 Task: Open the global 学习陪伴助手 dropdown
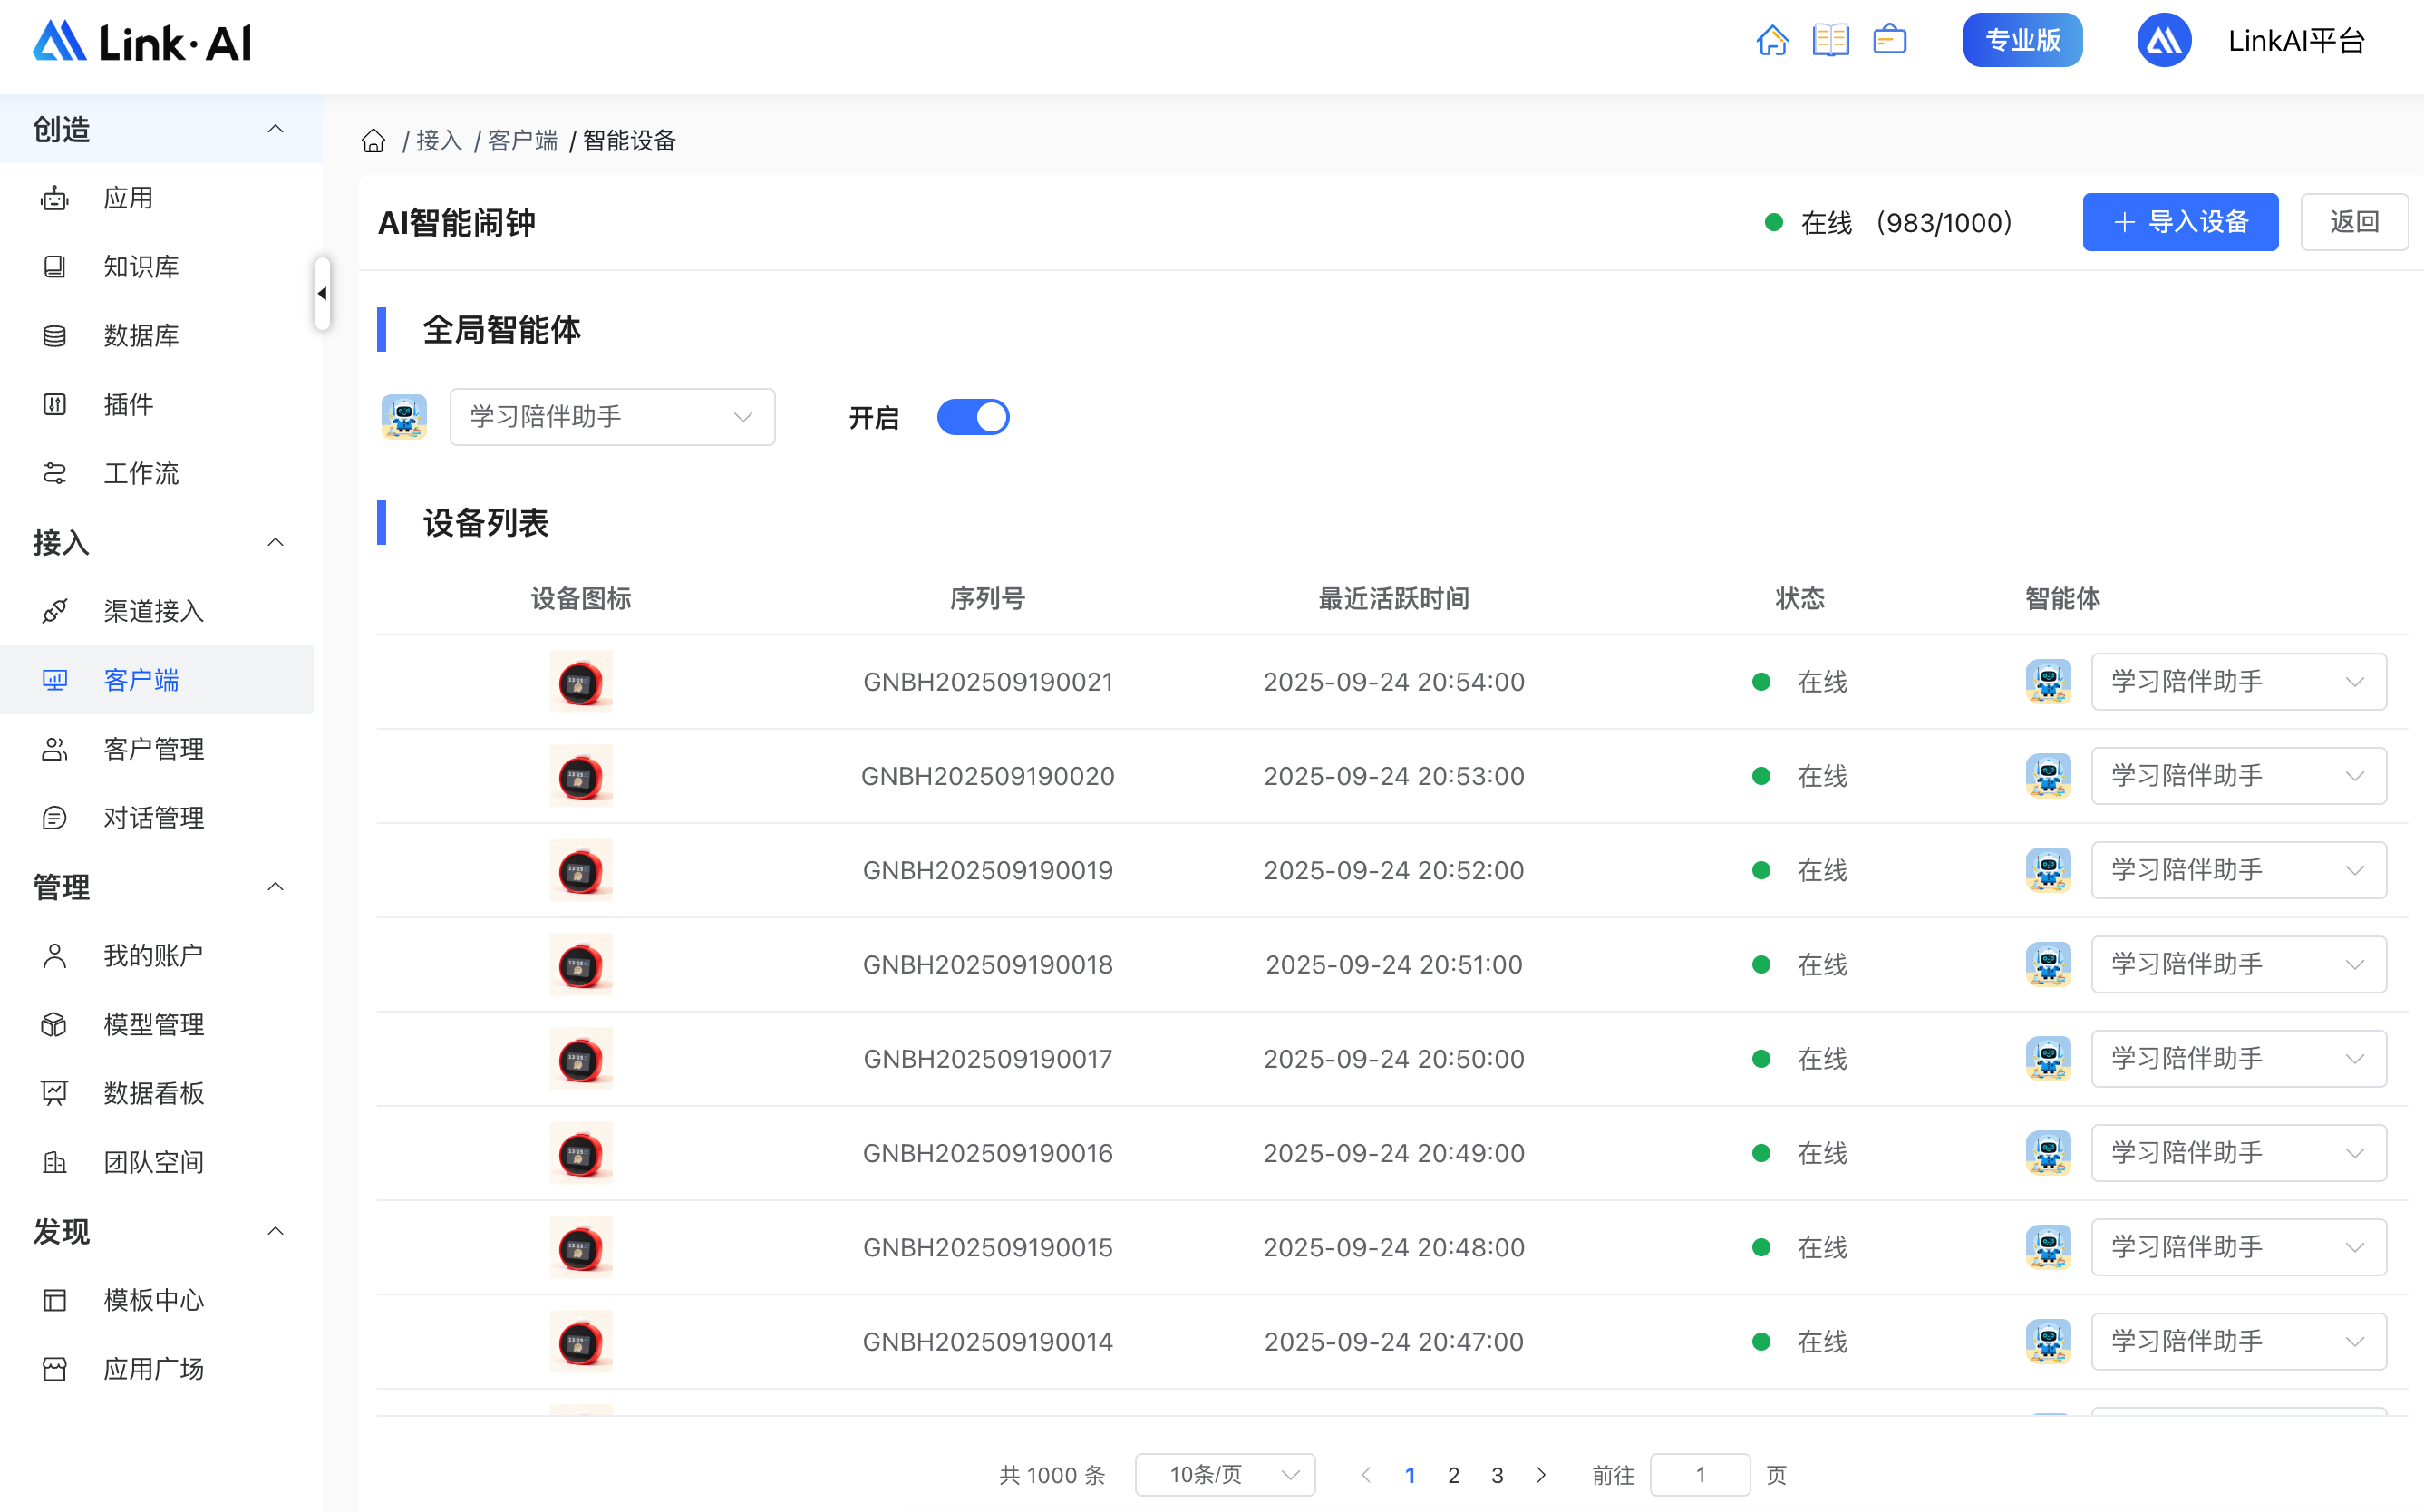612,417
